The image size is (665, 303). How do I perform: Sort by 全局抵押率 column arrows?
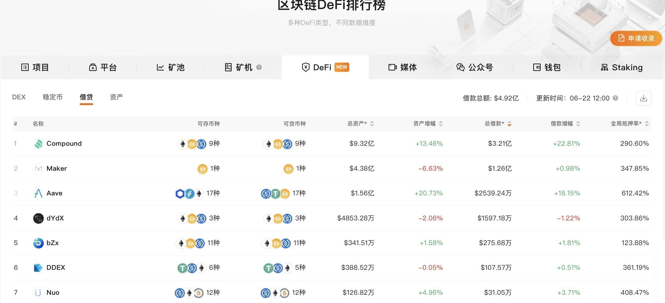point(647,124)
